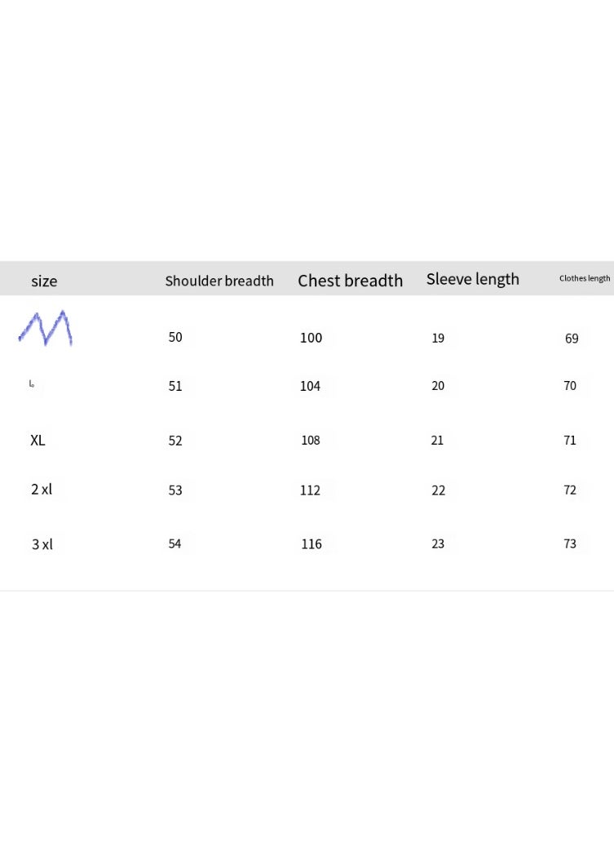614x842 pixels.
Task: Click sleeve length value 22
Action: (438, 490)
